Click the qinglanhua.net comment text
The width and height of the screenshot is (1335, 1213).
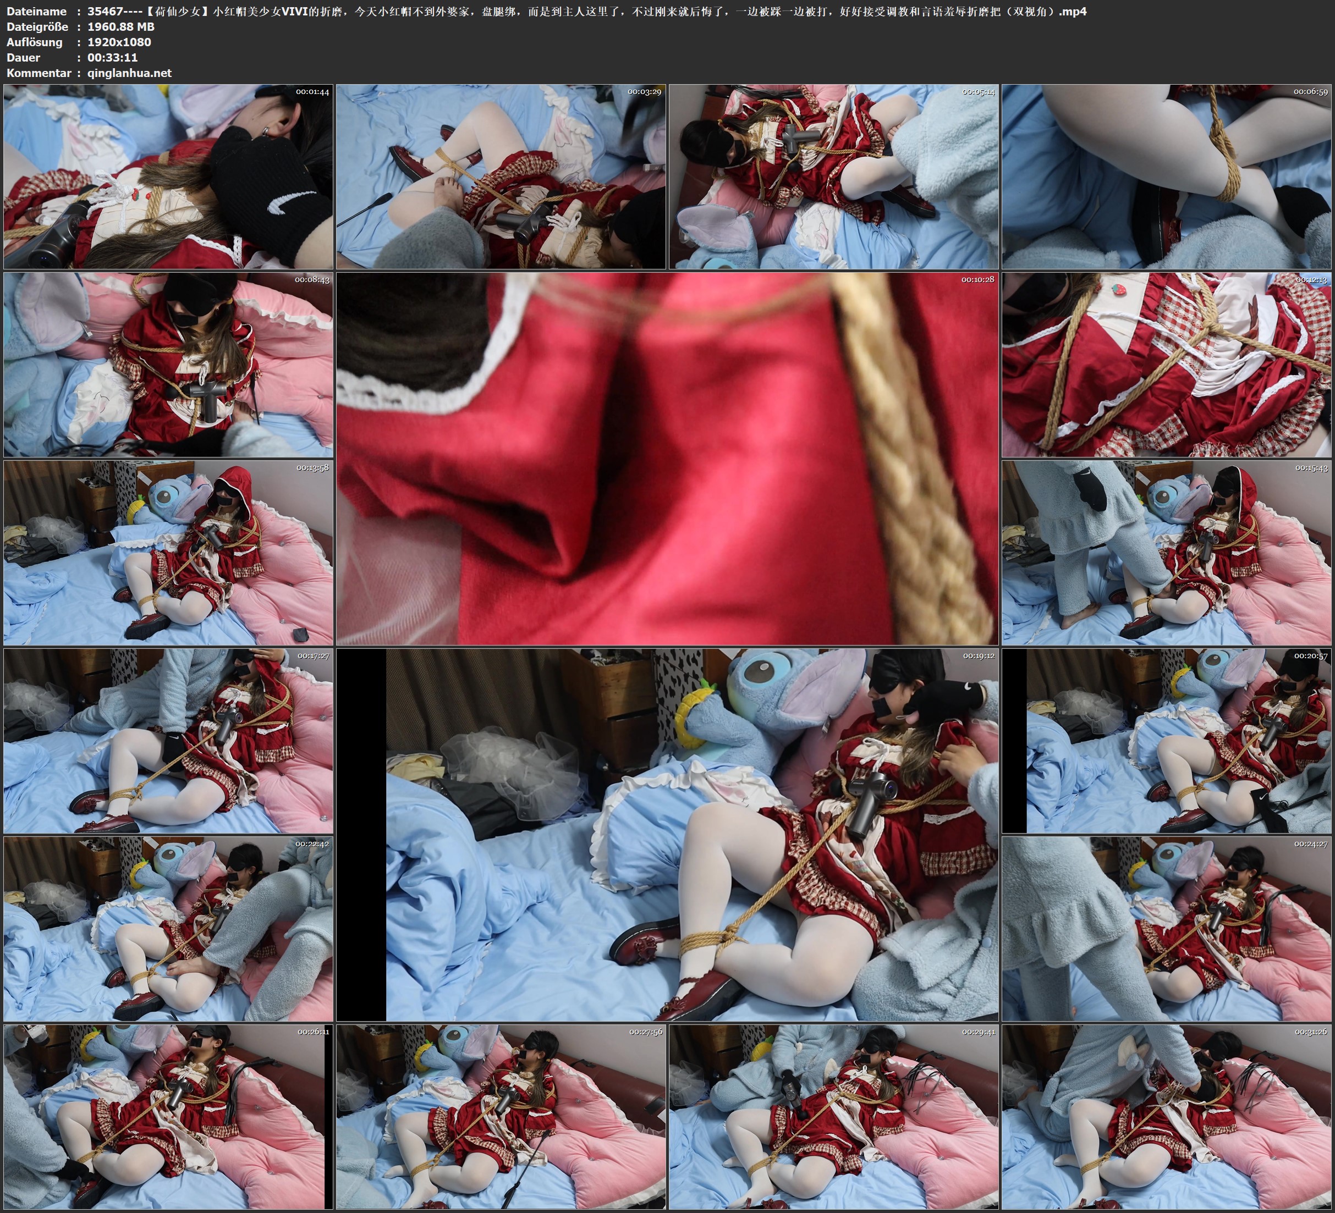click(x=129, y=73)
